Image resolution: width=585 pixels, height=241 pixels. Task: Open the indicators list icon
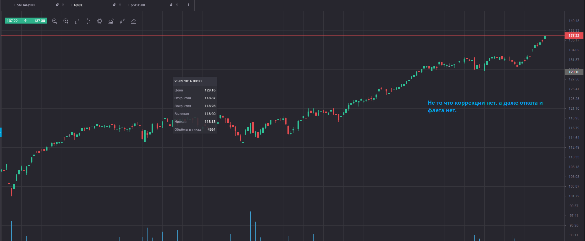point(111,21)
